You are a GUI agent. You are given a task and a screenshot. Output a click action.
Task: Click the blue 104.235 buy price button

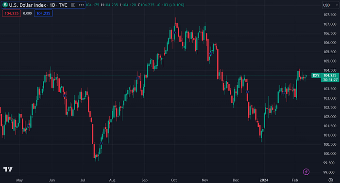click(43, 14)
